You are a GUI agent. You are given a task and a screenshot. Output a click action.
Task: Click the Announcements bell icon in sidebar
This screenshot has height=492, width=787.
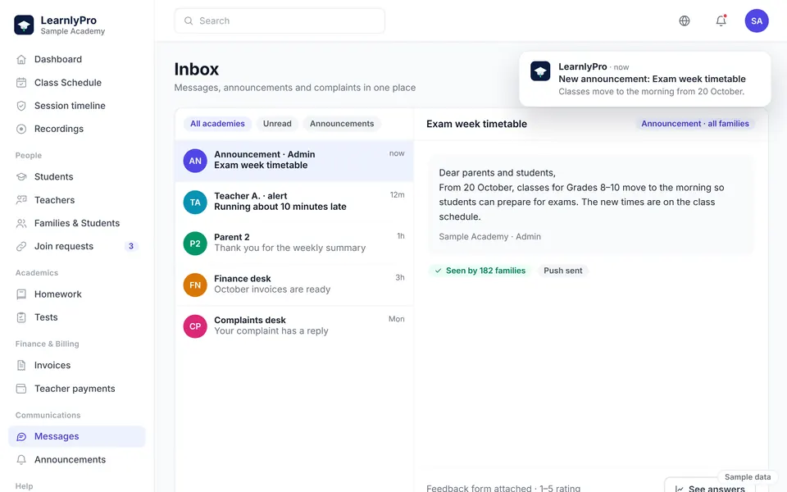pos(21,459)
